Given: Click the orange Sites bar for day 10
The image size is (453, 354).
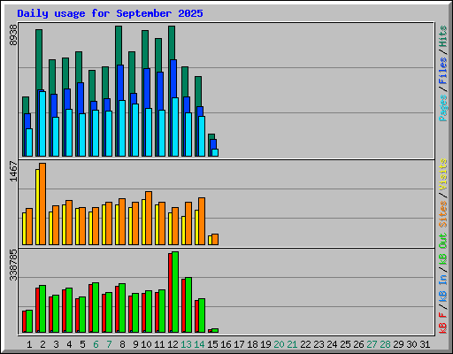Looking at the screenshot, I should tap(149, 218).
